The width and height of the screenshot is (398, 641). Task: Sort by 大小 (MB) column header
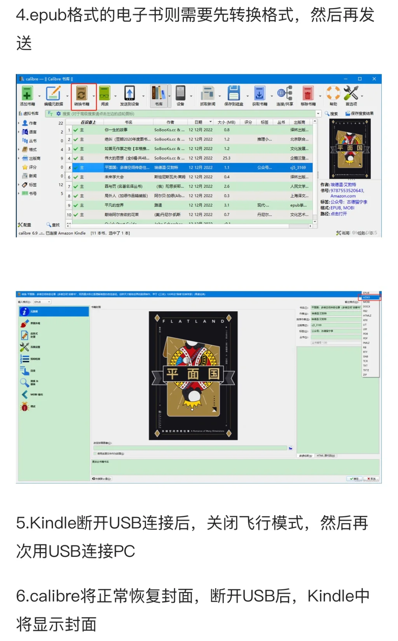coord(226,122)
